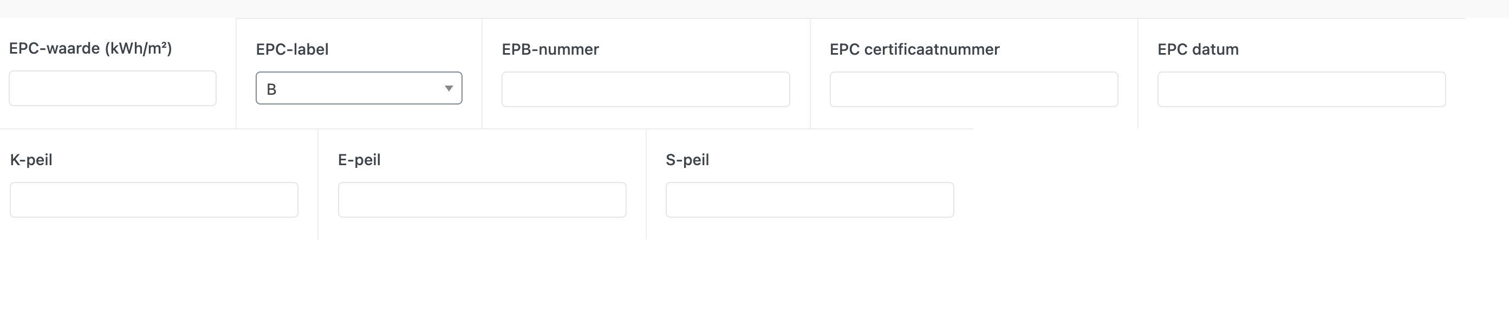Click the (kWh/m²) unit text
The image size is (1509, 313).
[139, 49]
